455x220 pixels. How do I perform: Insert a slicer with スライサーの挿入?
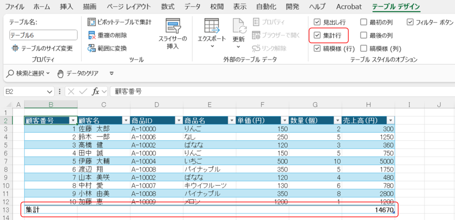[x=173, y=27]
